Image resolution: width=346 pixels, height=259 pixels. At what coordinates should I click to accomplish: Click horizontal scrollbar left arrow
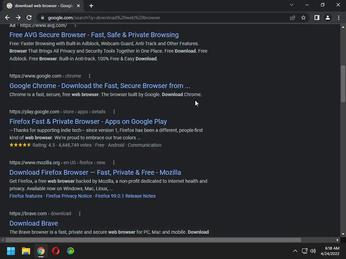pos(3,240)
